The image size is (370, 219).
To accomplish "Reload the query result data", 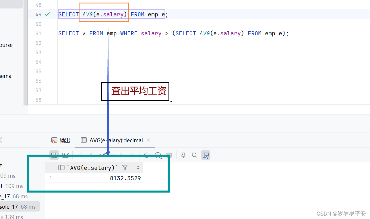I will [147, 155].
